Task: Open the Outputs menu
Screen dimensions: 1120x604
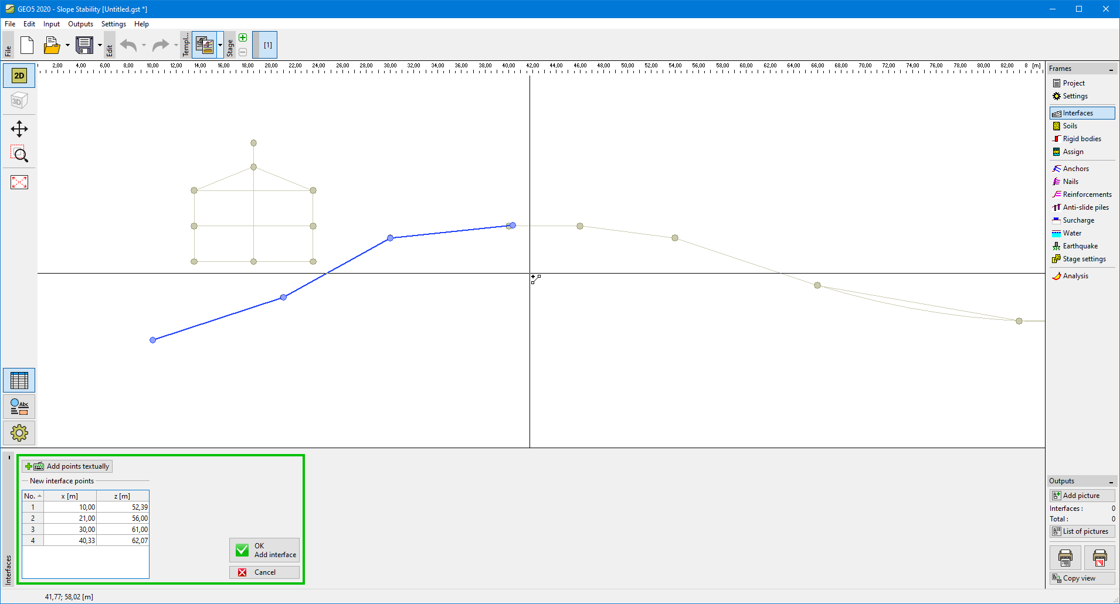Action: click(x=80, y=24)
